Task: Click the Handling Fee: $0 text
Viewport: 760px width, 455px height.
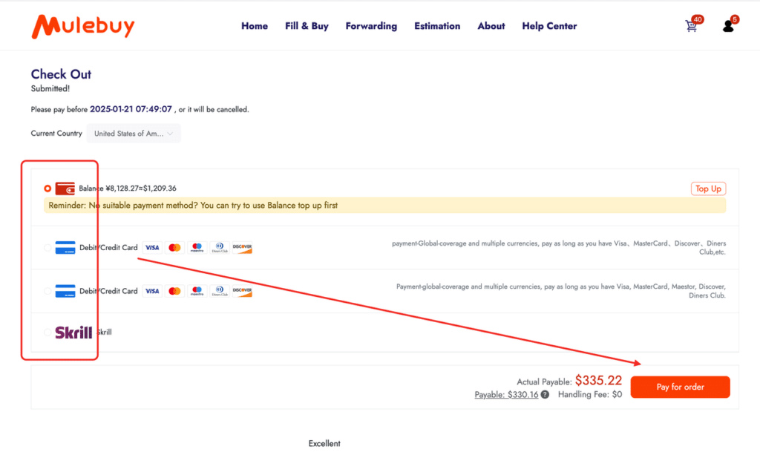Action: [590, 394]
